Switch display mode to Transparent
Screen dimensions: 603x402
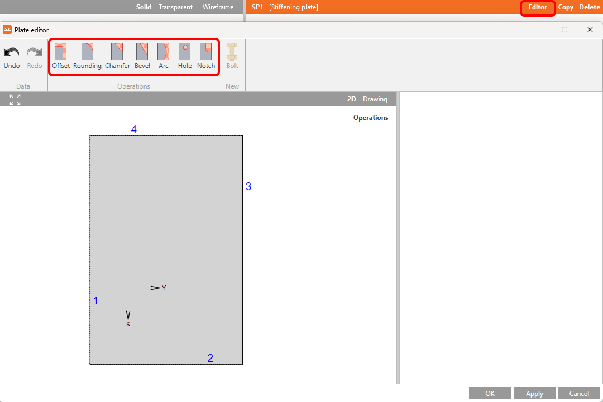coord(175,7)
